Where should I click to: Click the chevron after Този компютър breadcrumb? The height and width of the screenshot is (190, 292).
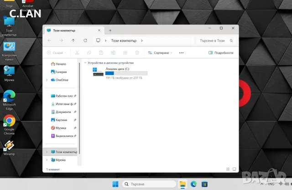142,41
